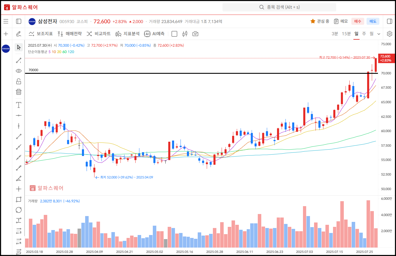This screenshot has width=396, height=256.
Task: Select the three-point line tool
Action: pos(19,147)
